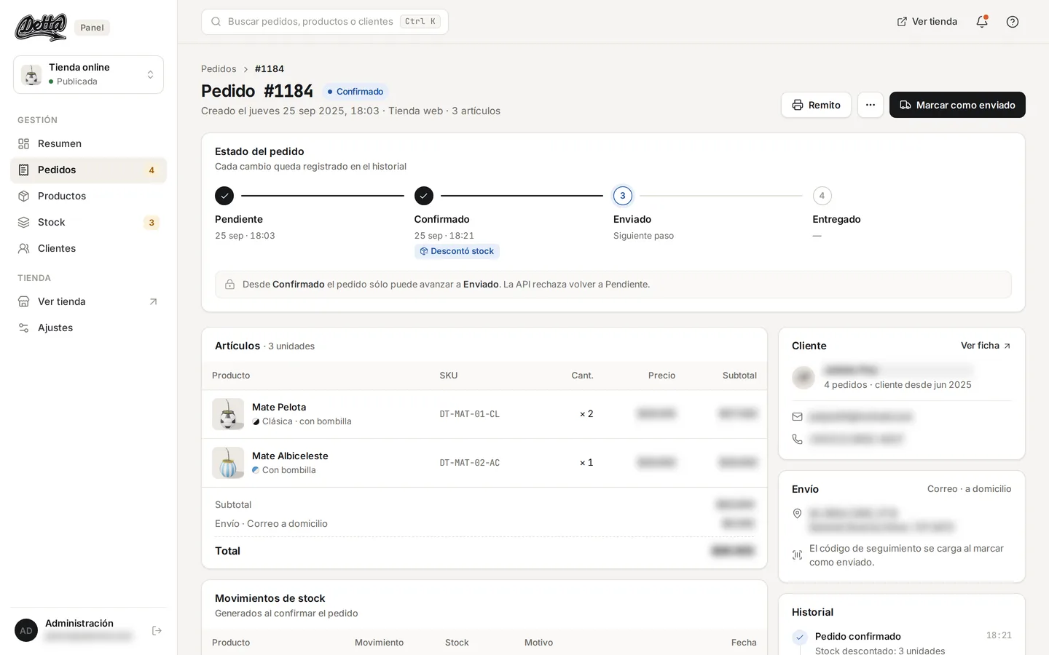The height and width of the screenshot is (655, 1049).
Task: Click step 3 Enviado circle
Action: [623, 196]
